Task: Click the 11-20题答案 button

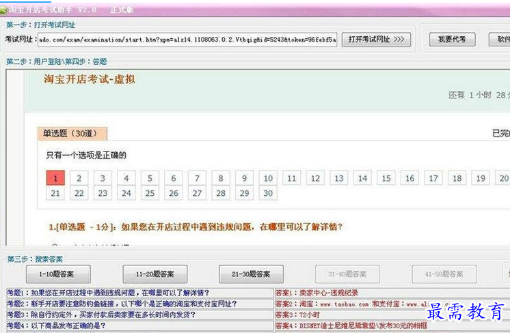Action: [x=155, y=274]
